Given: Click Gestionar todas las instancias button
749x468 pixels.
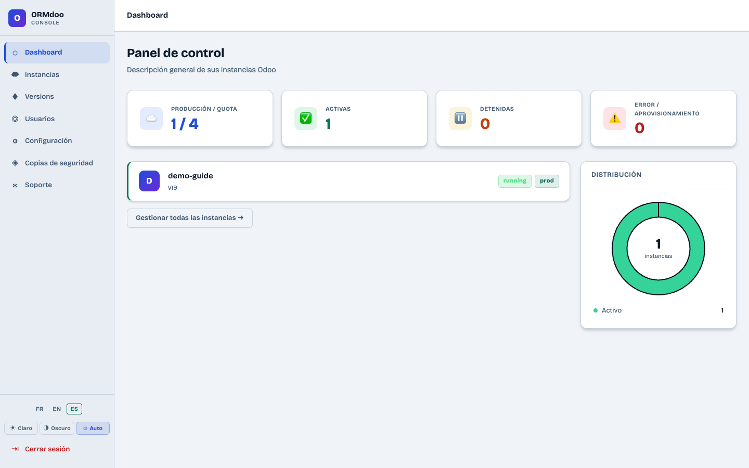Looking at the screenshot, I should (190, 218).
